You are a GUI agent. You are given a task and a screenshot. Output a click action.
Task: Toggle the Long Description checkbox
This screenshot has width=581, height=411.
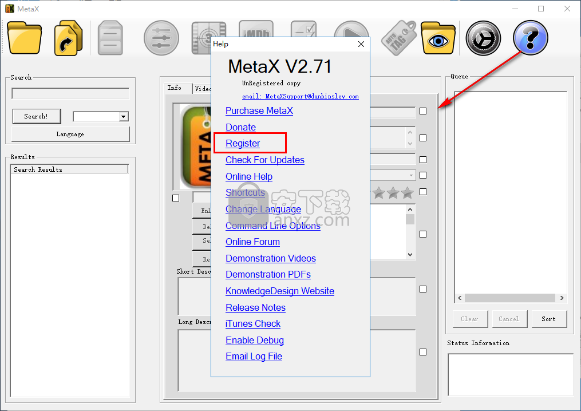pyautogui.click(x=423, y=352)
